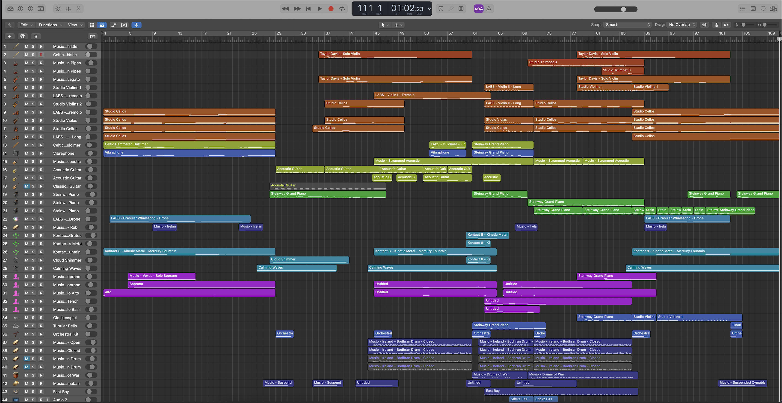Open the scissors Editors button
Viewport: 782px width, 403px height.
[x=79, y=9]
